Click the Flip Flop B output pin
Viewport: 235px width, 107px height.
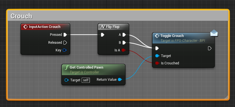coord(124,43)
